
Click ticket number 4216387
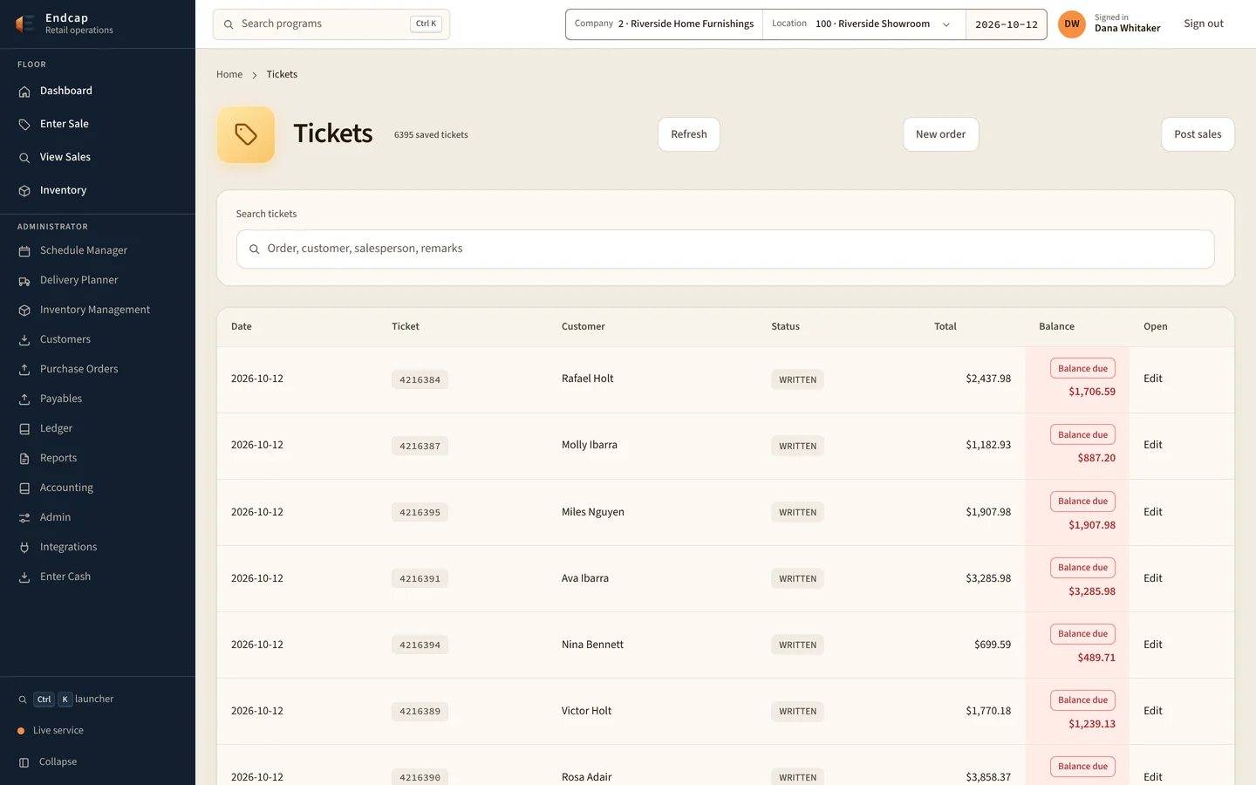click(420, 446)
